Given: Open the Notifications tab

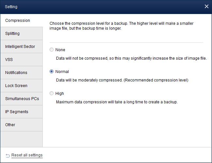Looking at the screenshot, I should point(16,73).
